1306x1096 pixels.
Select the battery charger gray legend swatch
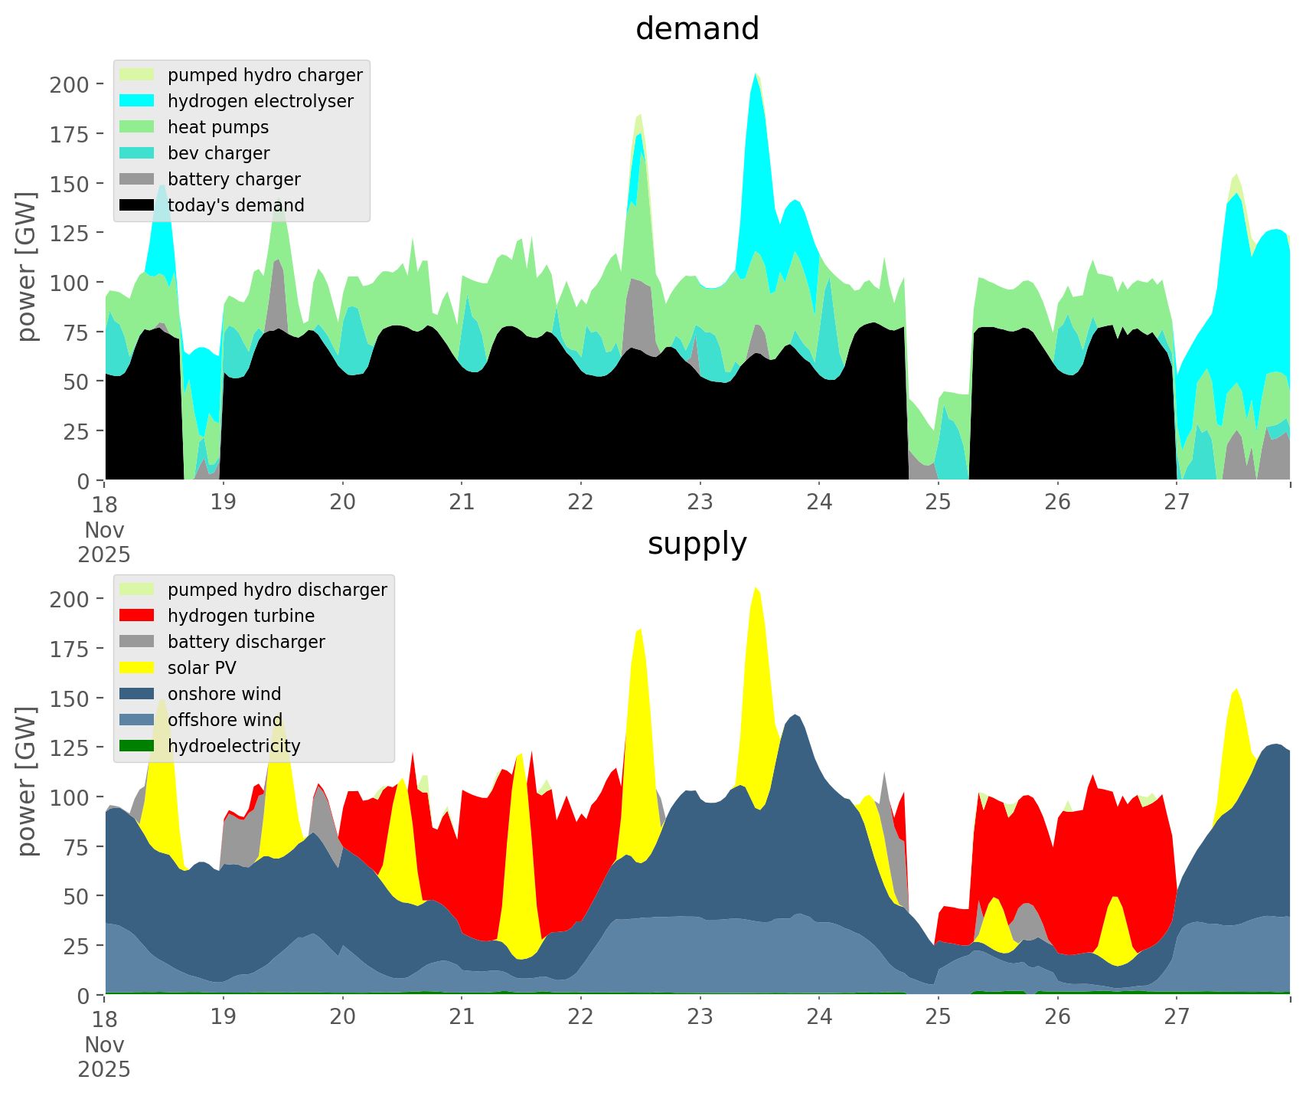(x=138, y=179)
